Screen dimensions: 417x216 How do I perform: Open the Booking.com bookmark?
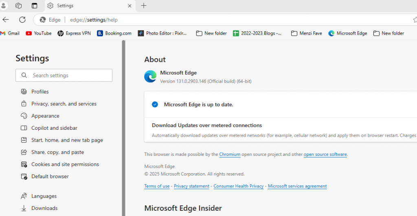coord(114,33)
